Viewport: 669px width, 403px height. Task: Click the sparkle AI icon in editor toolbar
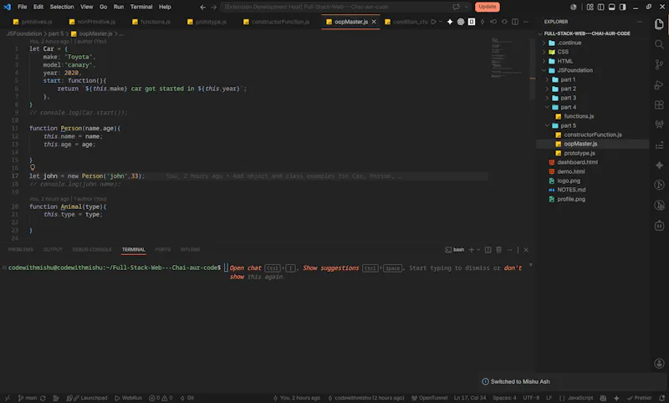pyautogui.click(x=450, y=22)
